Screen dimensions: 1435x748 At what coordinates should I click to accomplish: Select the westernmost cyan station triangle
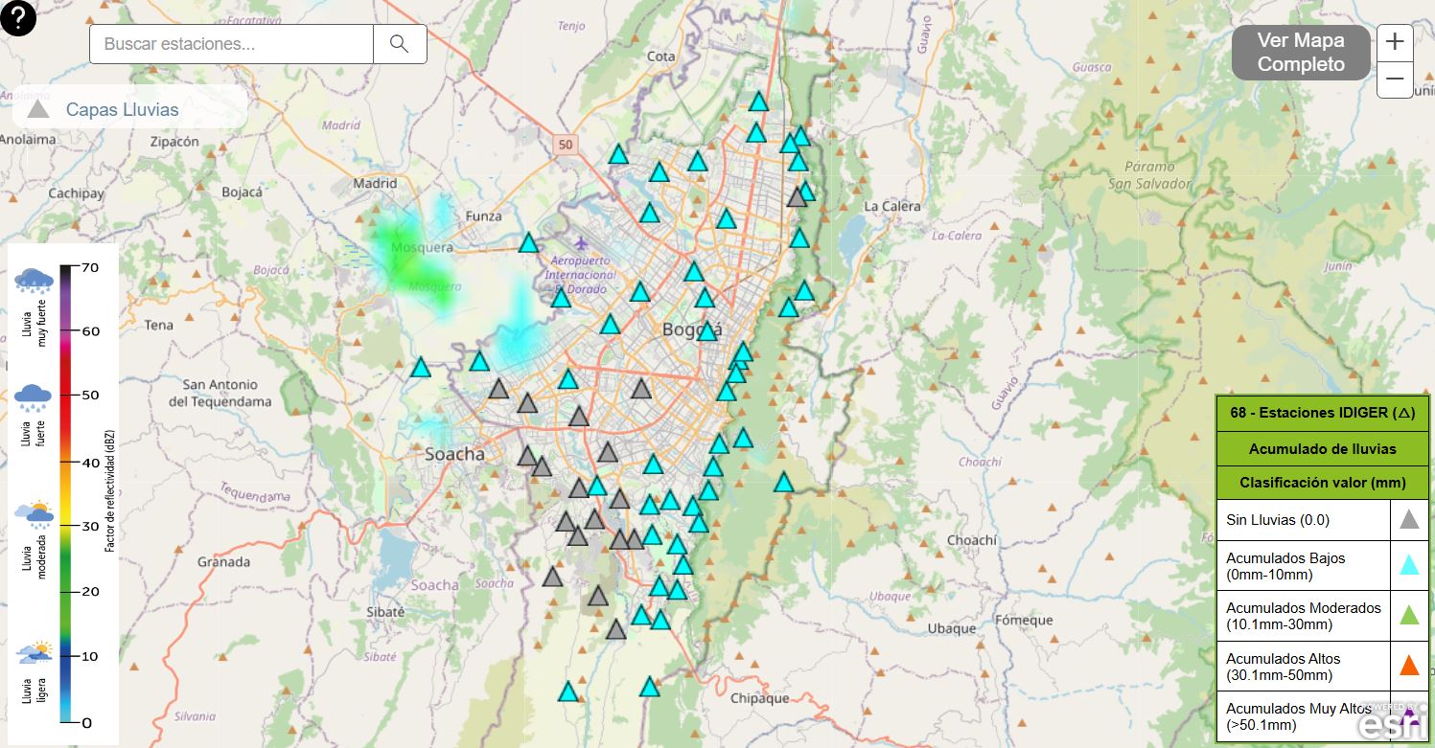[420, 367]
